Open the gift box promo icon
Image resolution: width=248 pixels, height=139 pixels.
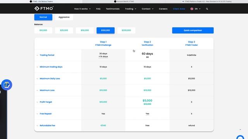[x=7, y=85]
